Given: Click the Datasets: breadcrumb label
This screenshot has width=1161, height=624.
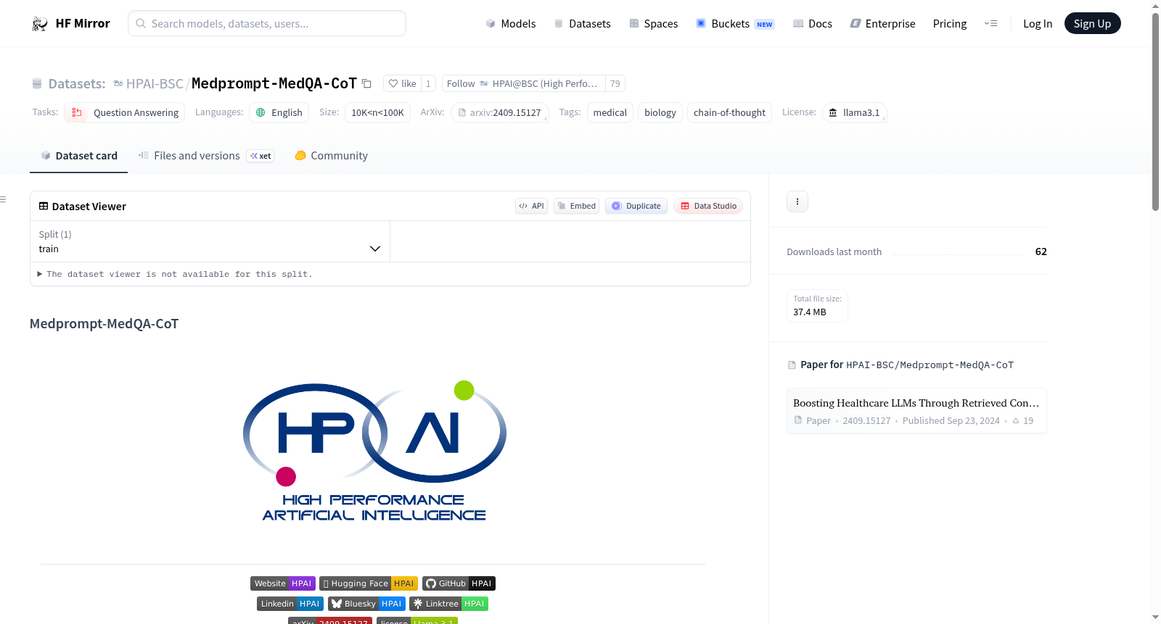Looking at the screenshot, I should tap(77, 84).
